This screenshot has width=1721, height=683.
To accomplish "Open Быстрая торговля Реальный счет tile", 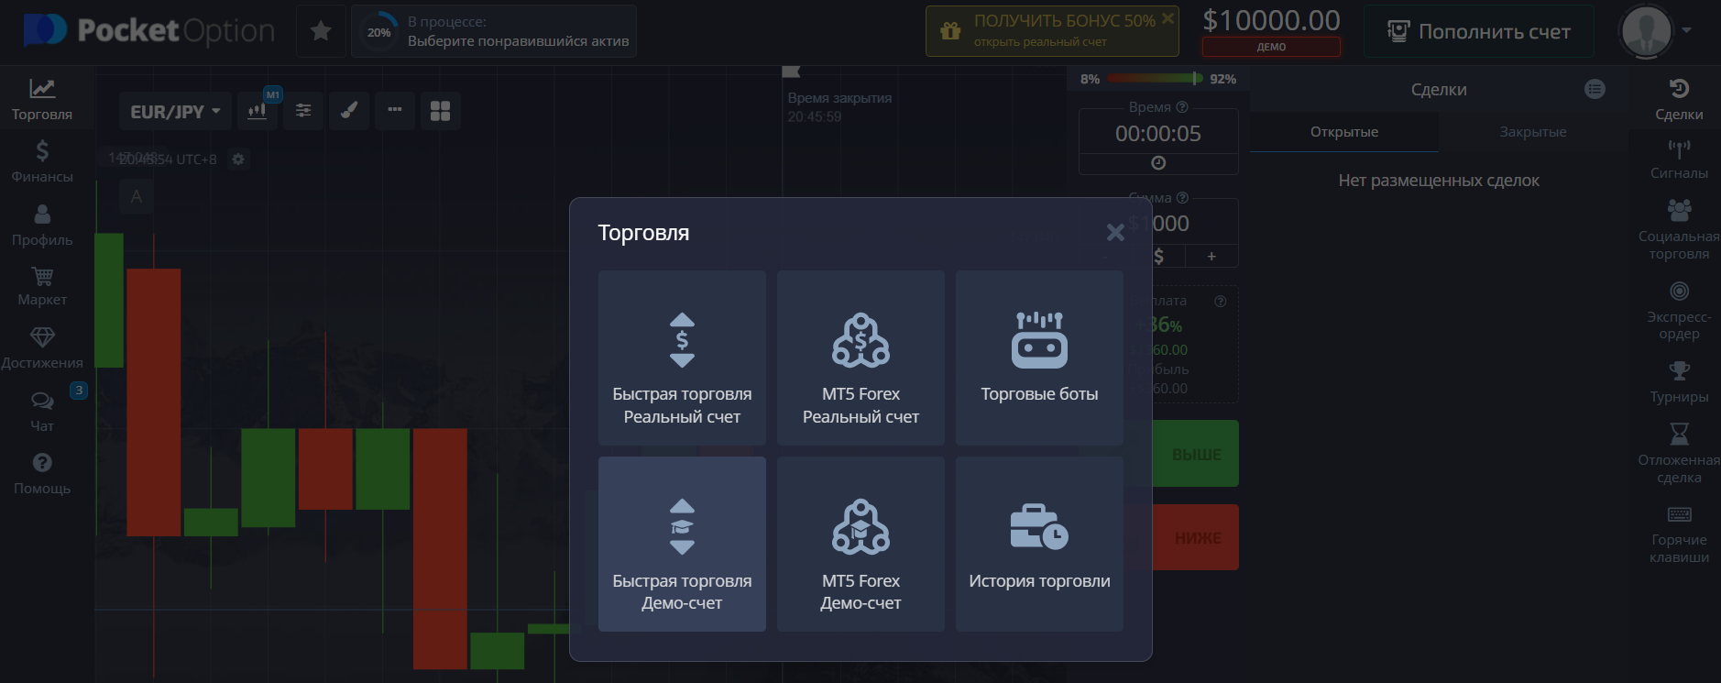I will click(x=682, y=358).
